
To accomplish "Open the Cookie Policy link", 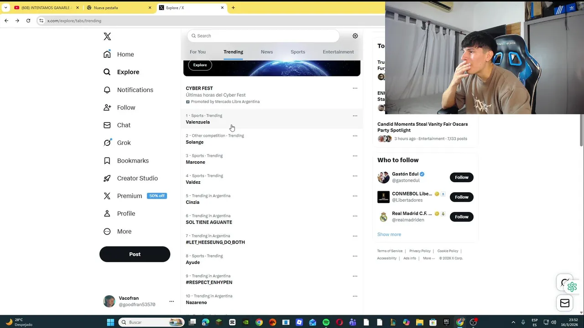I will coord(448,251).
